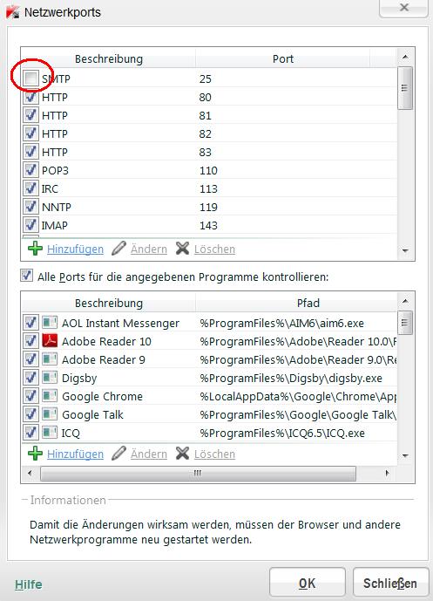
Task: Uncheck the POP3 port 110 checkbox
Action: (x=30, y=170)
